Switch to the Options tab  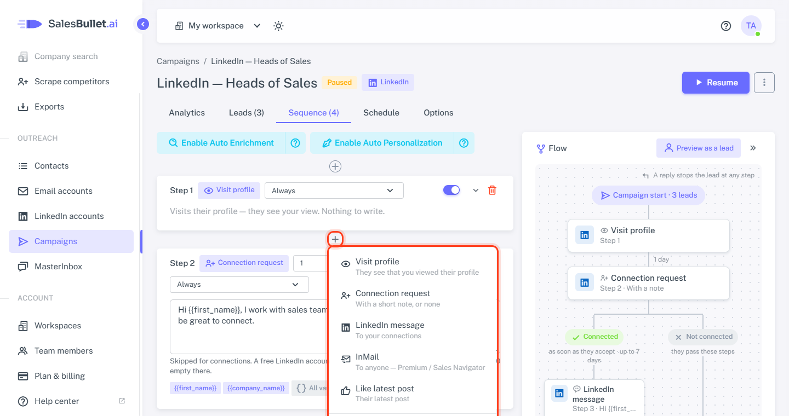click(x=438, y=113)
